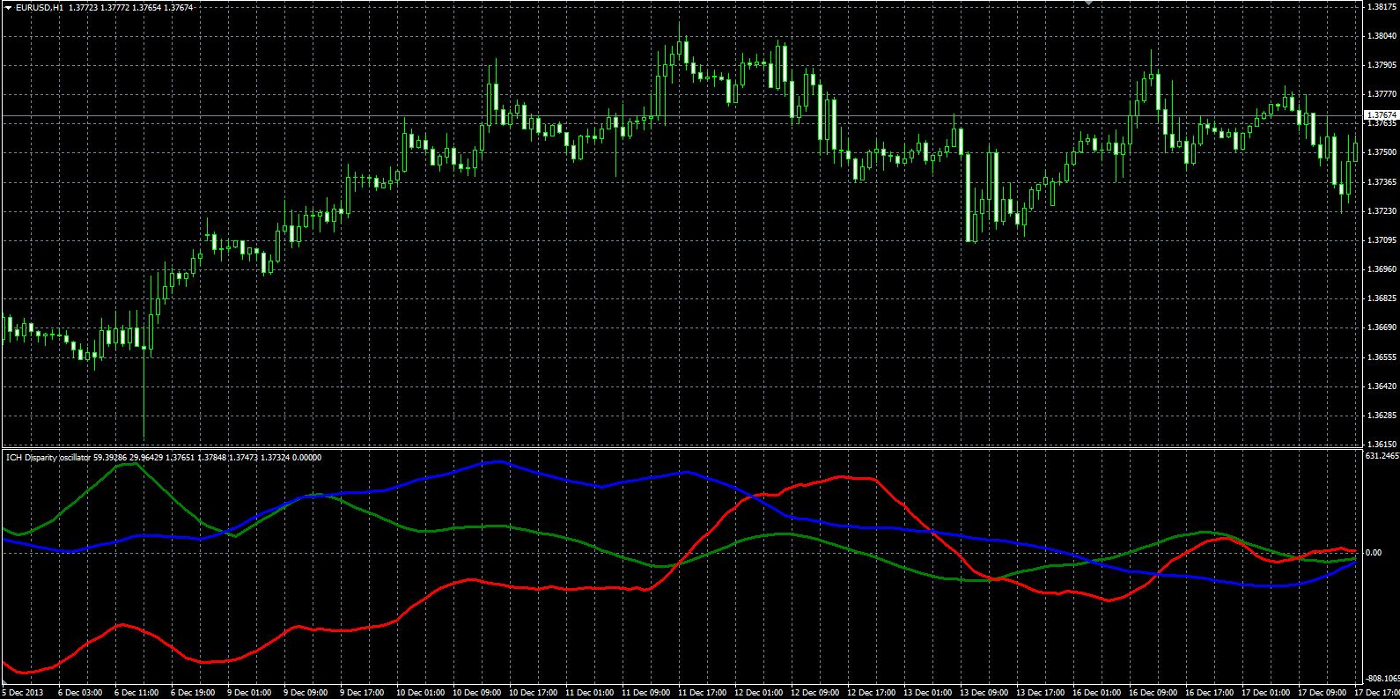Click price label 1.36825 on the price scale
Image resolution: width=1400 pixels, height=699 pixels.
(x=1382, y=298)
